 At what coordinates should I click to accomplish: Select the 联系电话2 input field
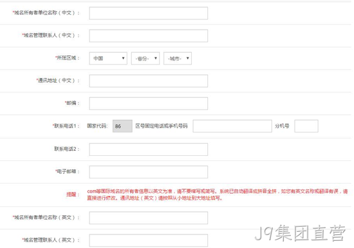click(148, 149)
